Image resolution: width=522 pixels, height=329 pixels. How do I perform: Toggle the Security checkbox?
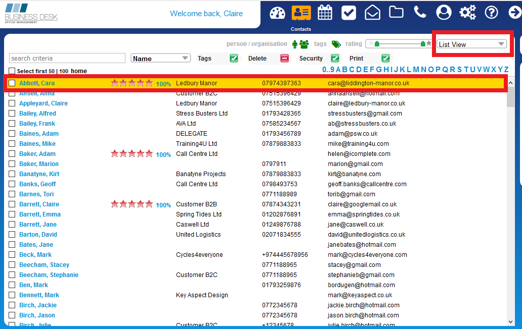335,58
